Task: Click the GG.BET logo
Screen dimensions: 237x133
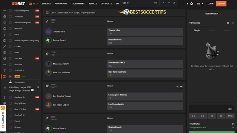Action: pyautogui.click(x=18, y=4)
